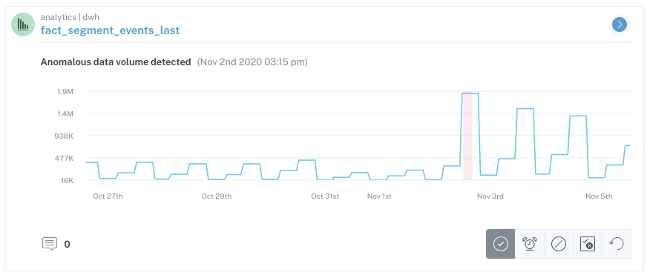Click the Nov 5th axis date label
Image resolution: width=647 pixels, height=278 pixels.
tap(599, 196)
